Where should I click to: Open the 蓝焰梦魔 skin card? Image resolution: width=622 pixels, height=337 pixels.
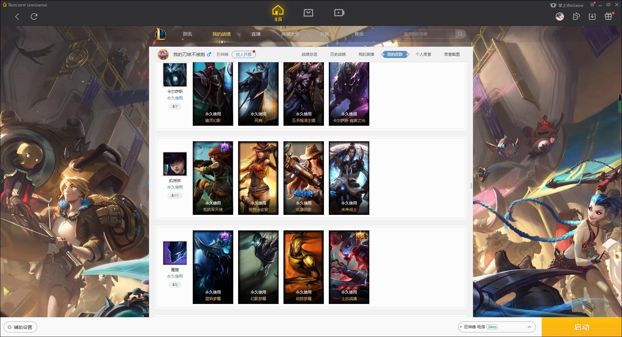point(213,267)
